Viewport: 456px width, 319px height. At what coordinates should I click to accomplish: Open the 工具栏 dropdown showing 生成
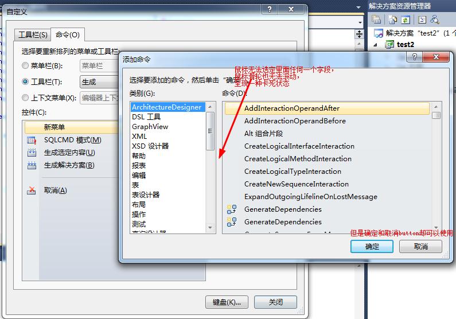(99, 82)
